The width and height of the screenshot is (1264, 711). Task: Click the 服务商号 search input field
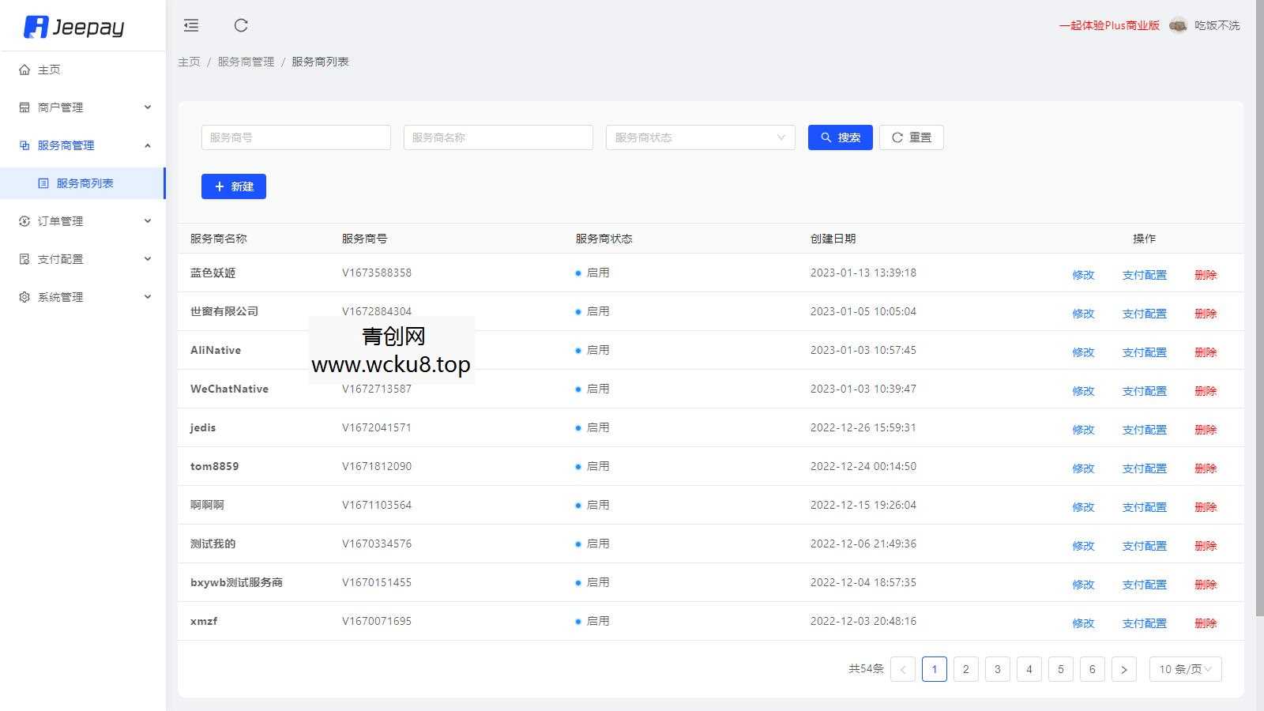[296, 137]
